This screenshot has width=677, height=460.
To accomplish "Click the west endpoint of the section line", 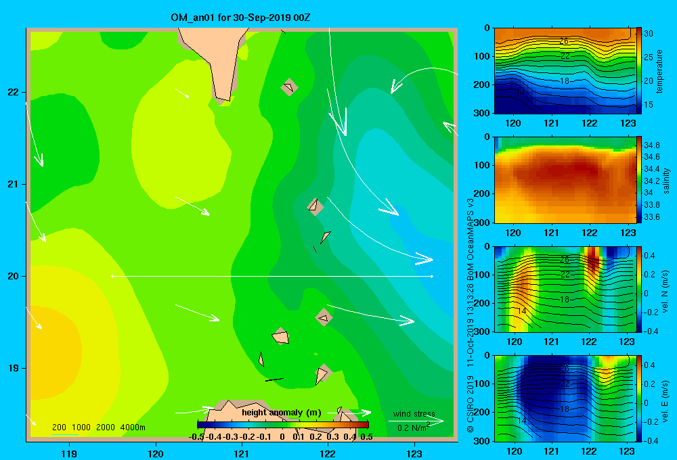I will pos(112,276).
